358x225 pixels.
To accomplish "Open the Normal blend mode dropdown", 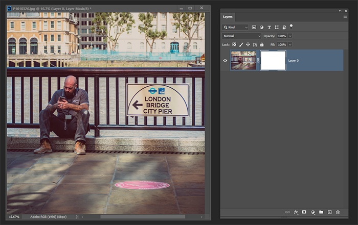I will point(241,36).
